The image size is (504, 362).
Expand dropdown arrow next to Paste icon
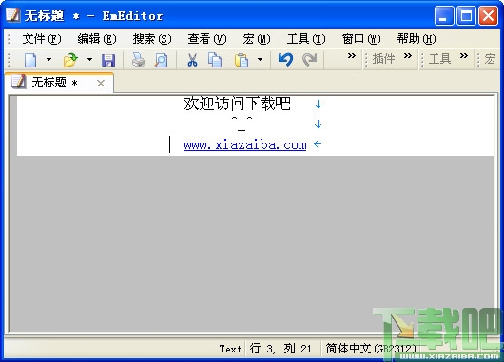click(x=260, y=60)
